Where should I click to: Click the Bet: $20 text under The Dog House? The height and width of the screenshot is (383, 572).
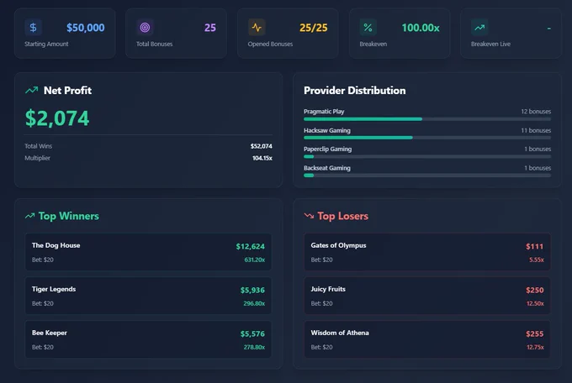(43, 260)
